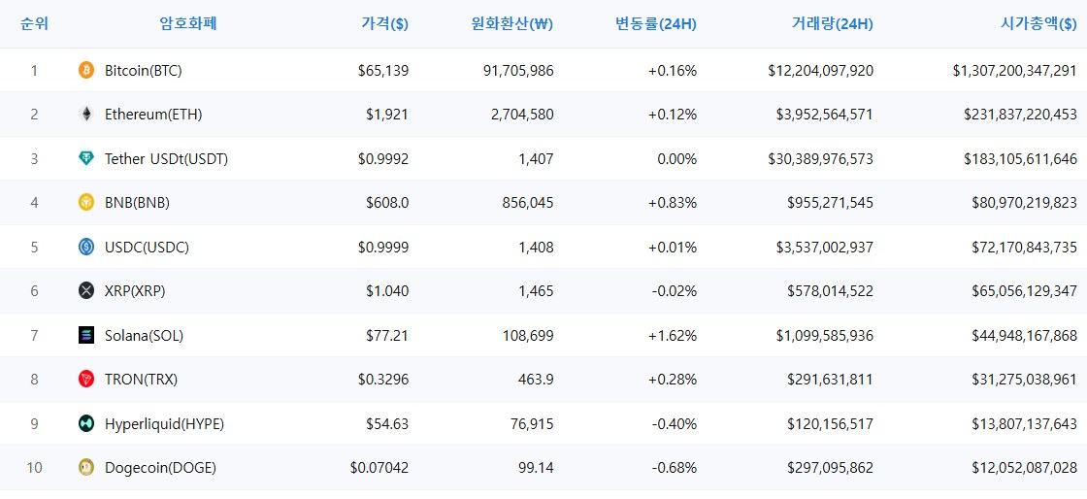Select BNB price $608.0
Image resolution: width=1087 pixels, height=499 pixels.
click(x=387, y=202)
